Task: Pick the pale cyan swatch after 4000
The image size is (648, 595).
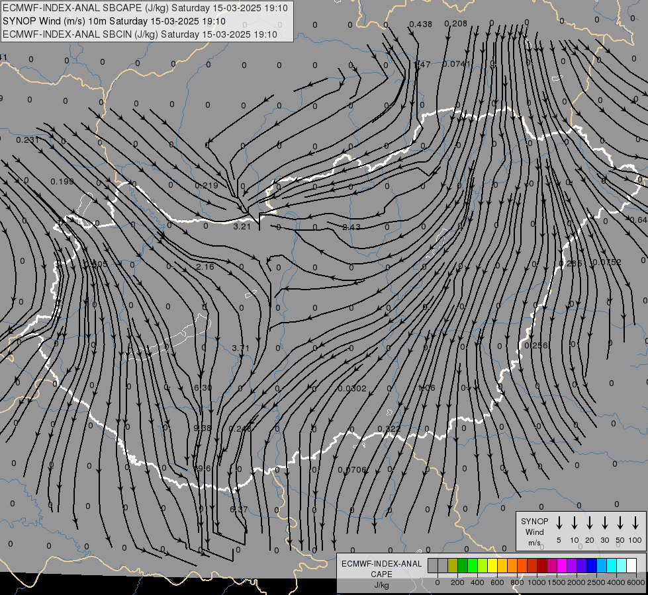Action: click(621, 565)
